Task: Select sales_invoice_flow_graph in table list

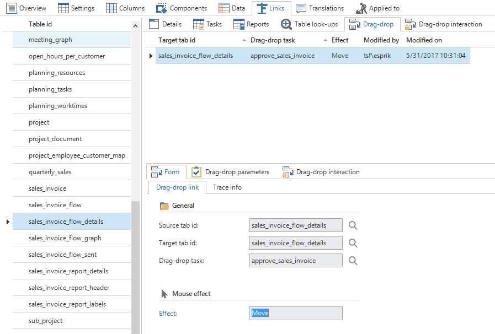Action: click(x=65, y=238)
